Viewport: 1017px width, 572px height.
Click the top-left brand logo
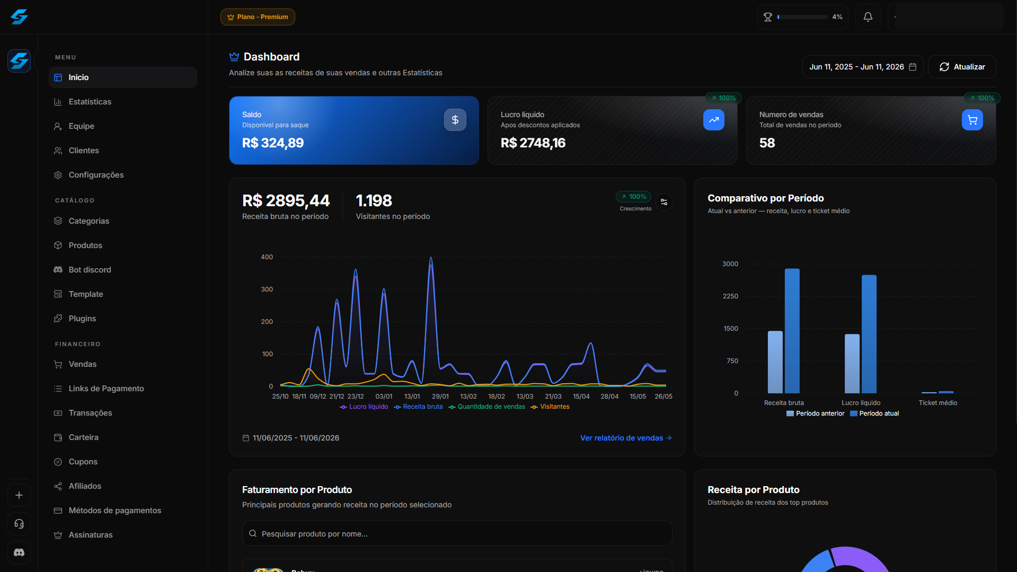[x=19, y=17]
